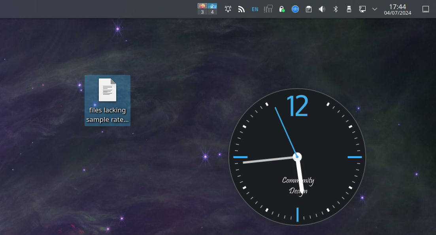Mute audio by clicking the speaker icon
This screenshot has width=436, height=235.
[322, 9]
